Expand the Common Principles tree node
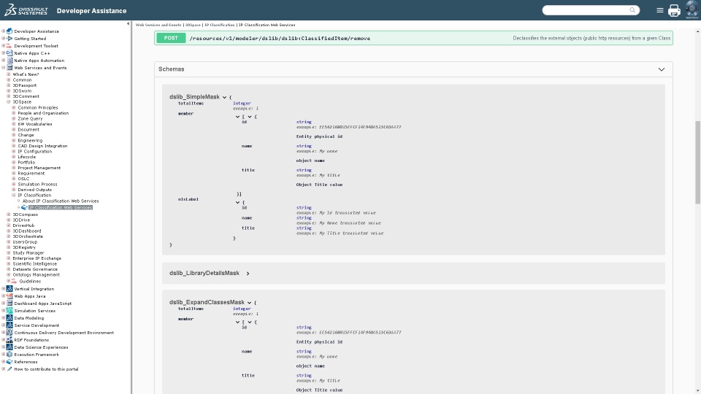This screenshot has height=394, width=701. click(x=14, y=108)
